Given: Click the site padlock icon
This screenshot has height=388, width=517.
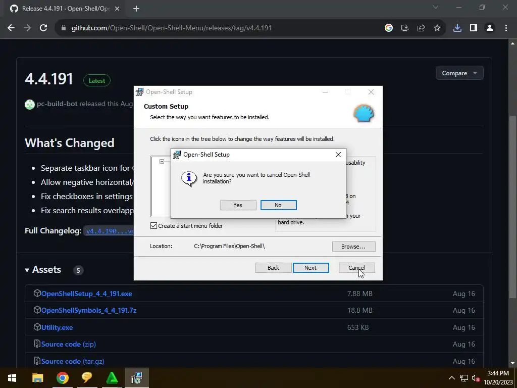Looking at the screenshot, I should 64,28.
